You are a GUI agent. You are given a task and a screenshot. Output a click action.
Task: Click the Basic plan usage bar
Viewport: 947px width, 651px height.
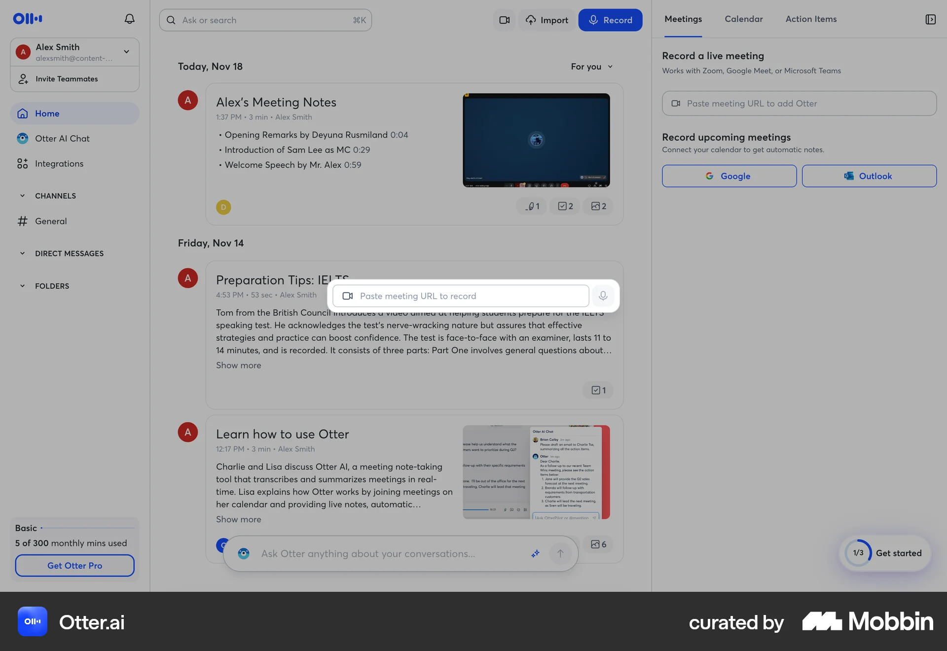point(87,528)
